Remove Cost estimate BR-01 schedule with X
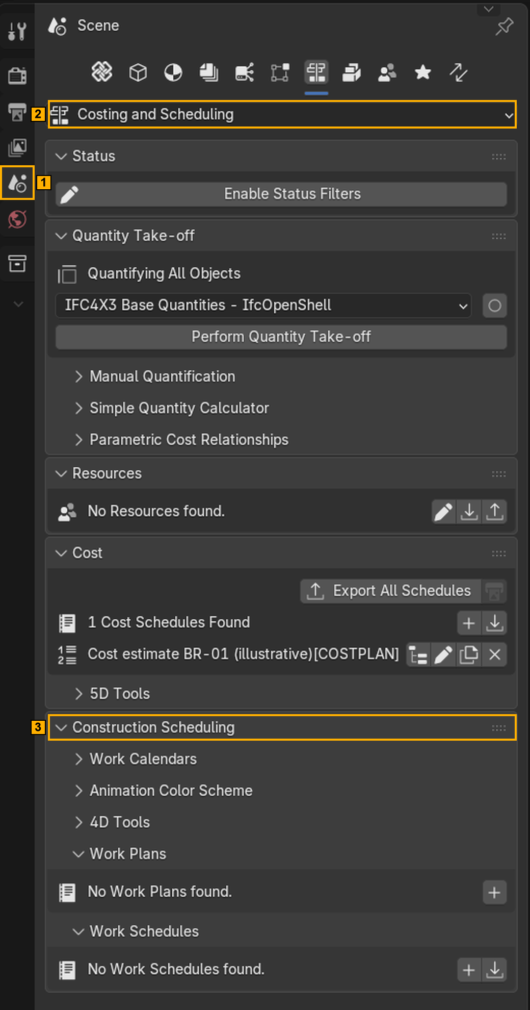The height and width of the screenshot is (1010, 530). (494, 654)
